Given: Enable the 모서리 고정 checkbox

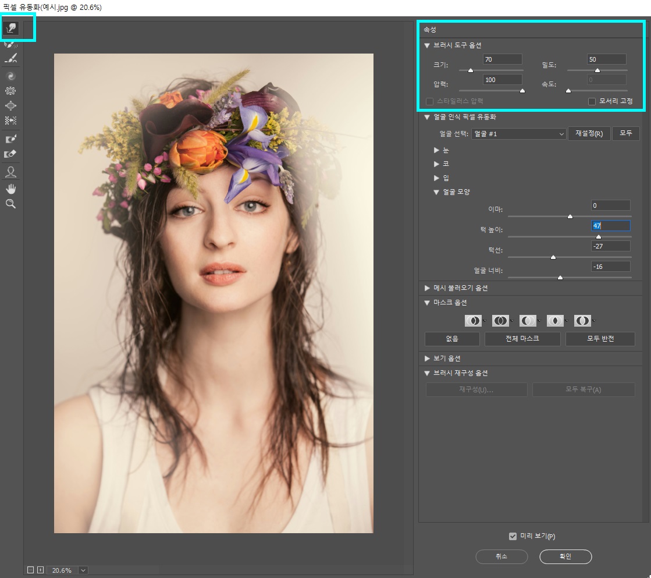Looking at the screenshot, I should [x=592, y=101].
